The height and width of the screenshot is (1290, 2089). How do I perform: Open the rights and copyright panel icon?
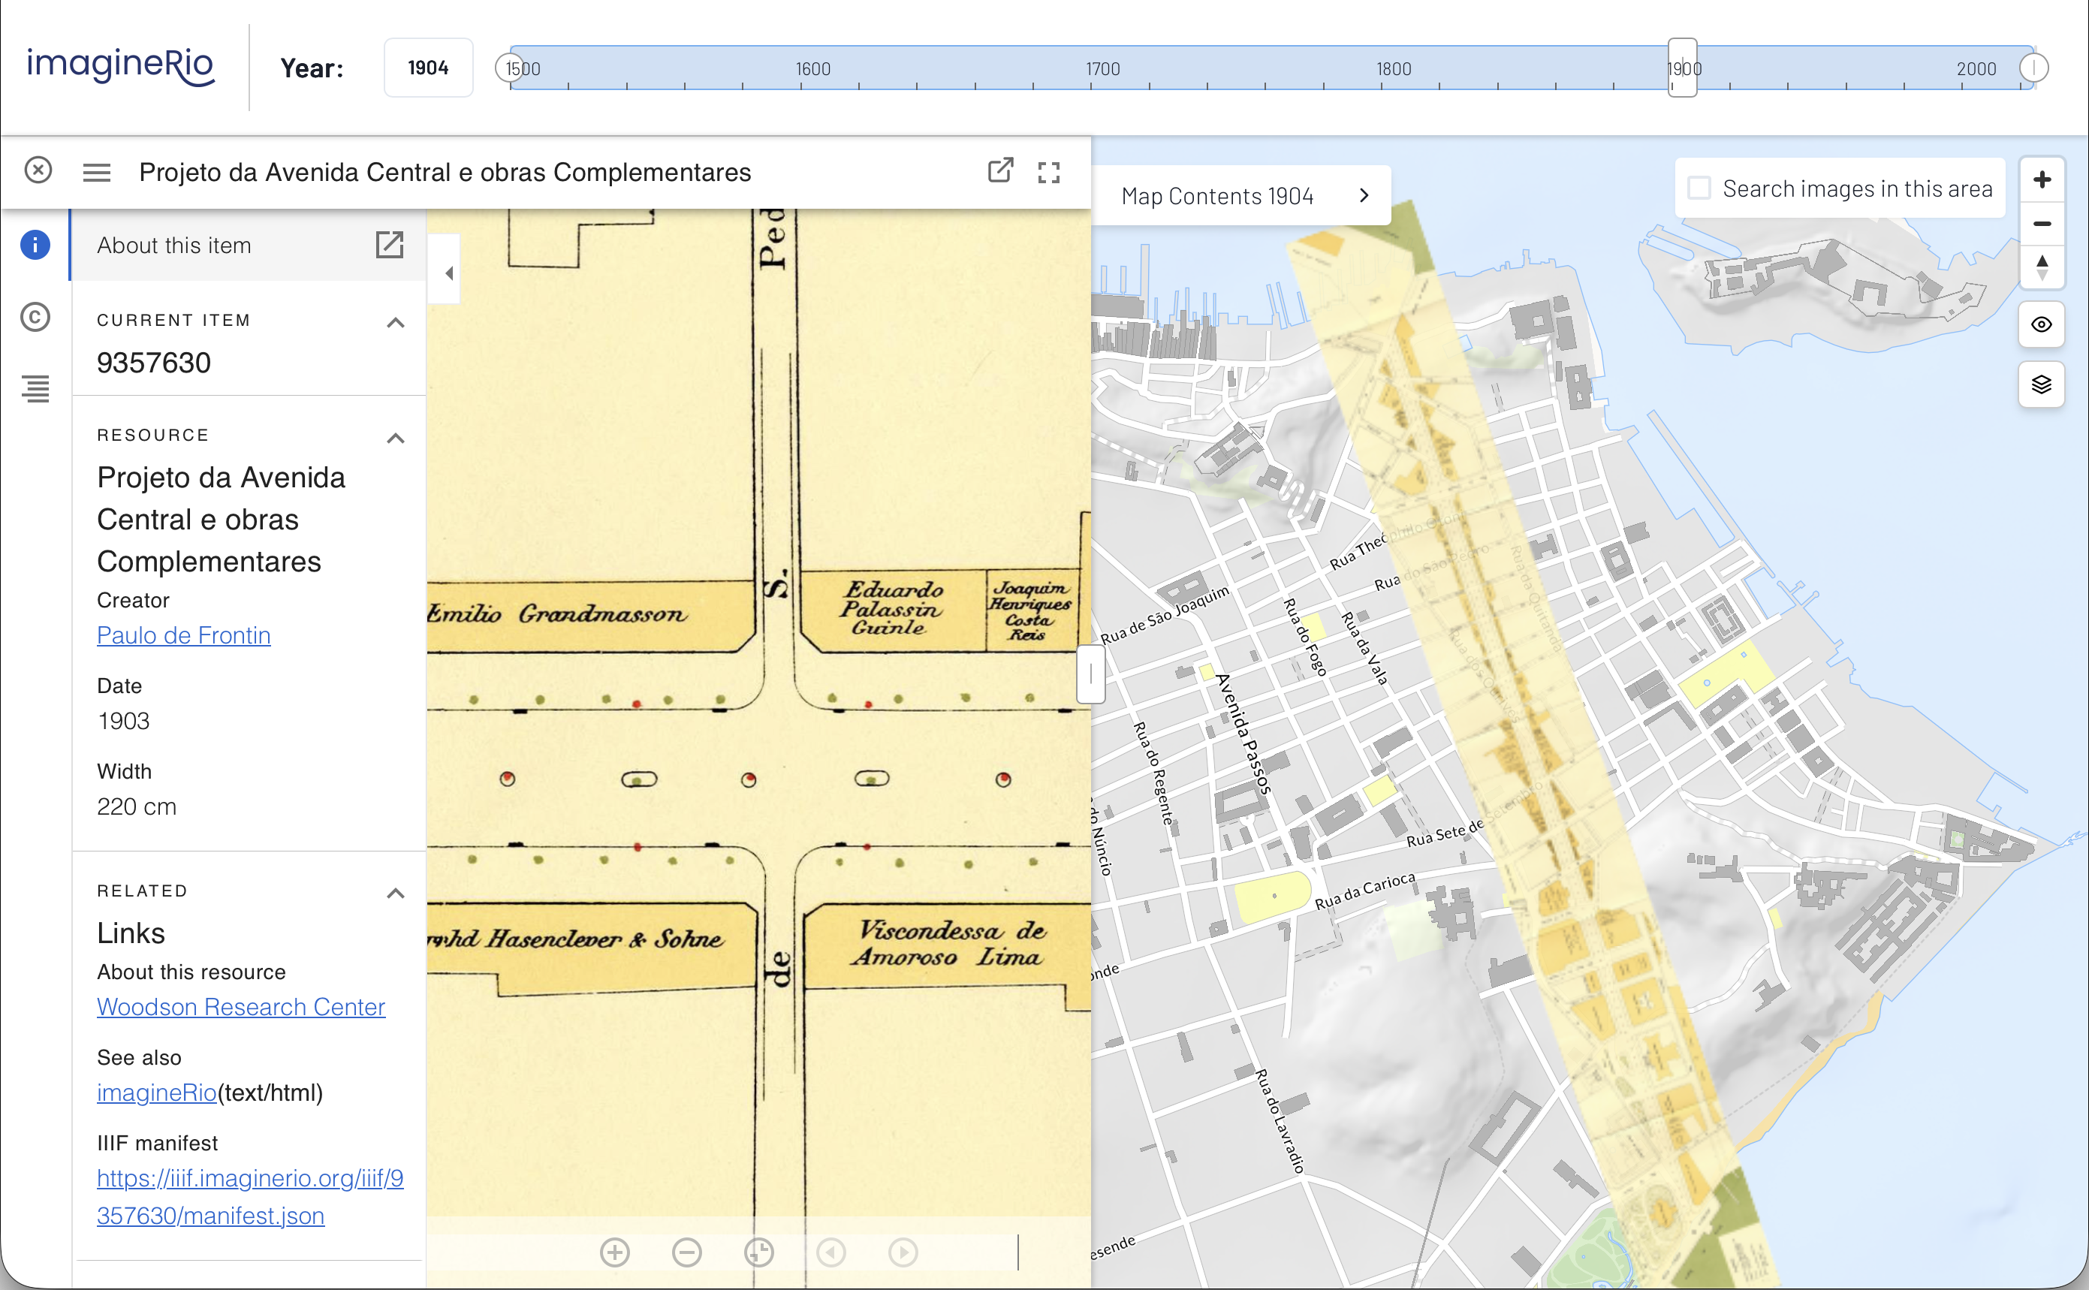tap(35, 318)
